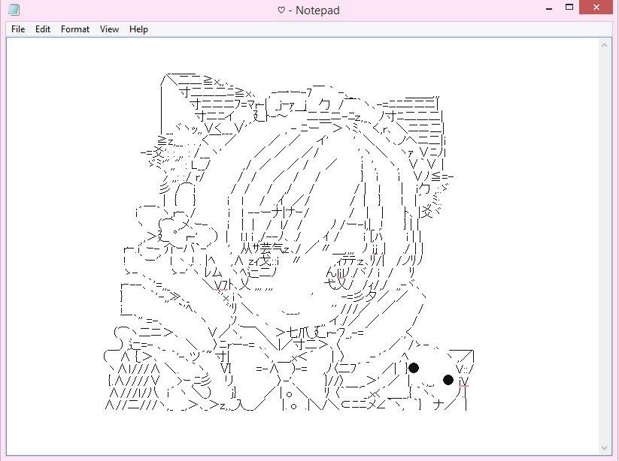Open the Format menu
Screen dimensions: 619x461
(75, 29)
